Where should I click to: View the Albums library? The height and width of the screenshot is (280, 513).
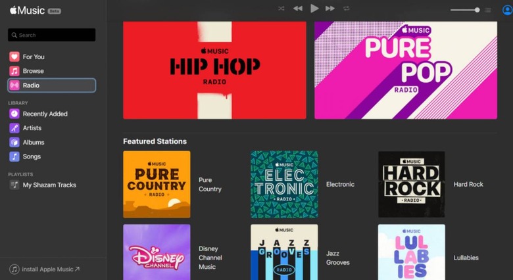(x=33, y=143)
